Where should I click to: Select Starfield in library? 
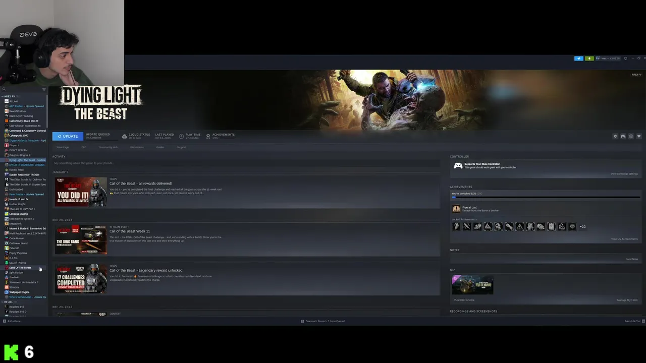tap(14, 277)
